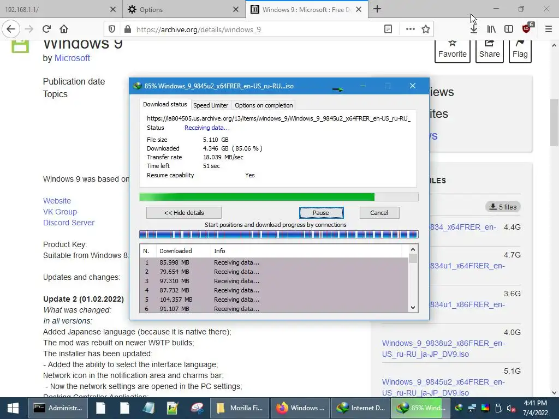Image resolution: width=559 pixels, height=419 pixels.
Task: Toggle reader view icon in address bar
Action: pyautogui.click(x=388, y=29)
